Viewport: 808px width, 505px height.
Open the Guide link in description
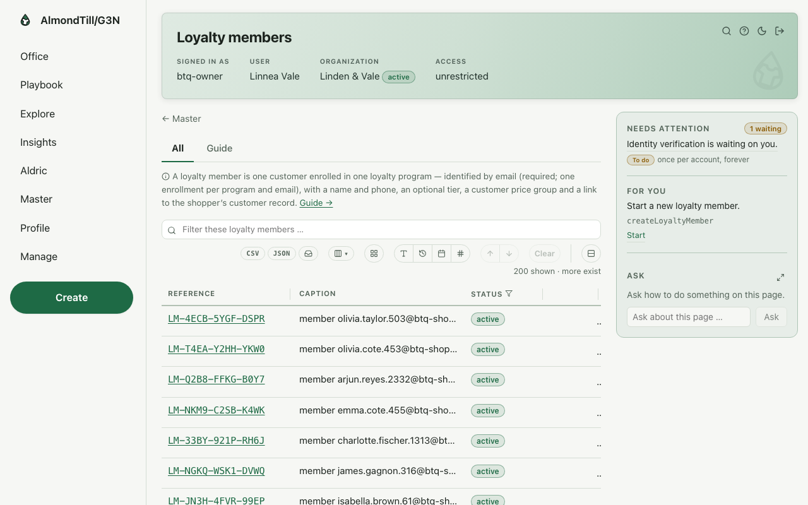click(316, 203)
